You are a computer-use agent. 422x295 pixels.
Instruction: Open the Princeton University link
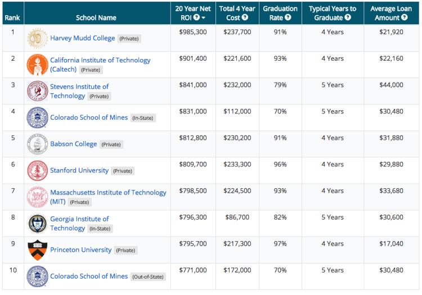tap(80, 250)
